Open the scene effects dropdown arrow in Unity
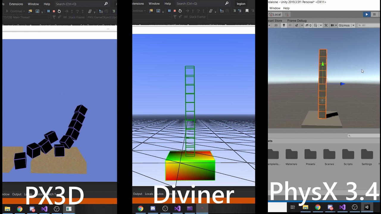The image size is (381, 214). 302,25
